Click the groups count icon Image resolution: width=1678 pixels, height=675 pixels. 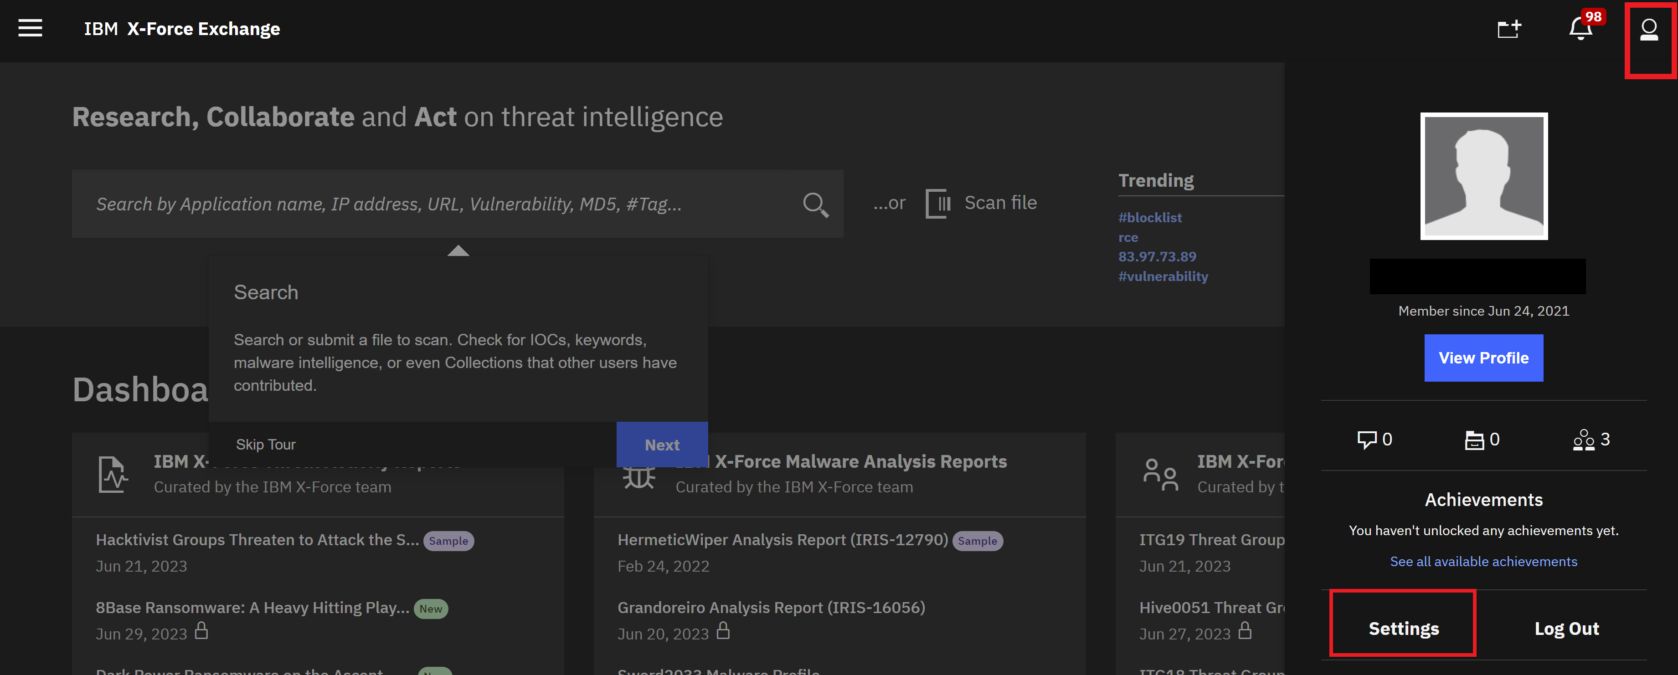click(1584, 440)
